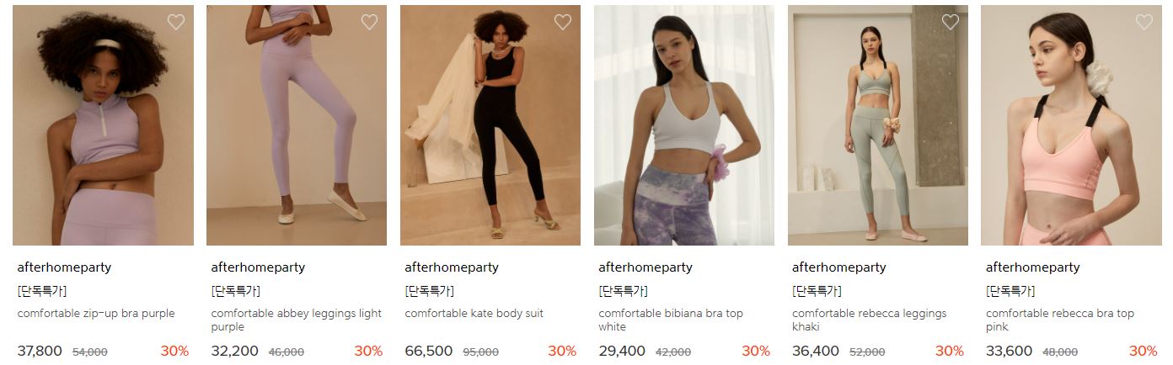Add kate body suit to wishlist heart
1173x365 pixels.
pos(563,23)
